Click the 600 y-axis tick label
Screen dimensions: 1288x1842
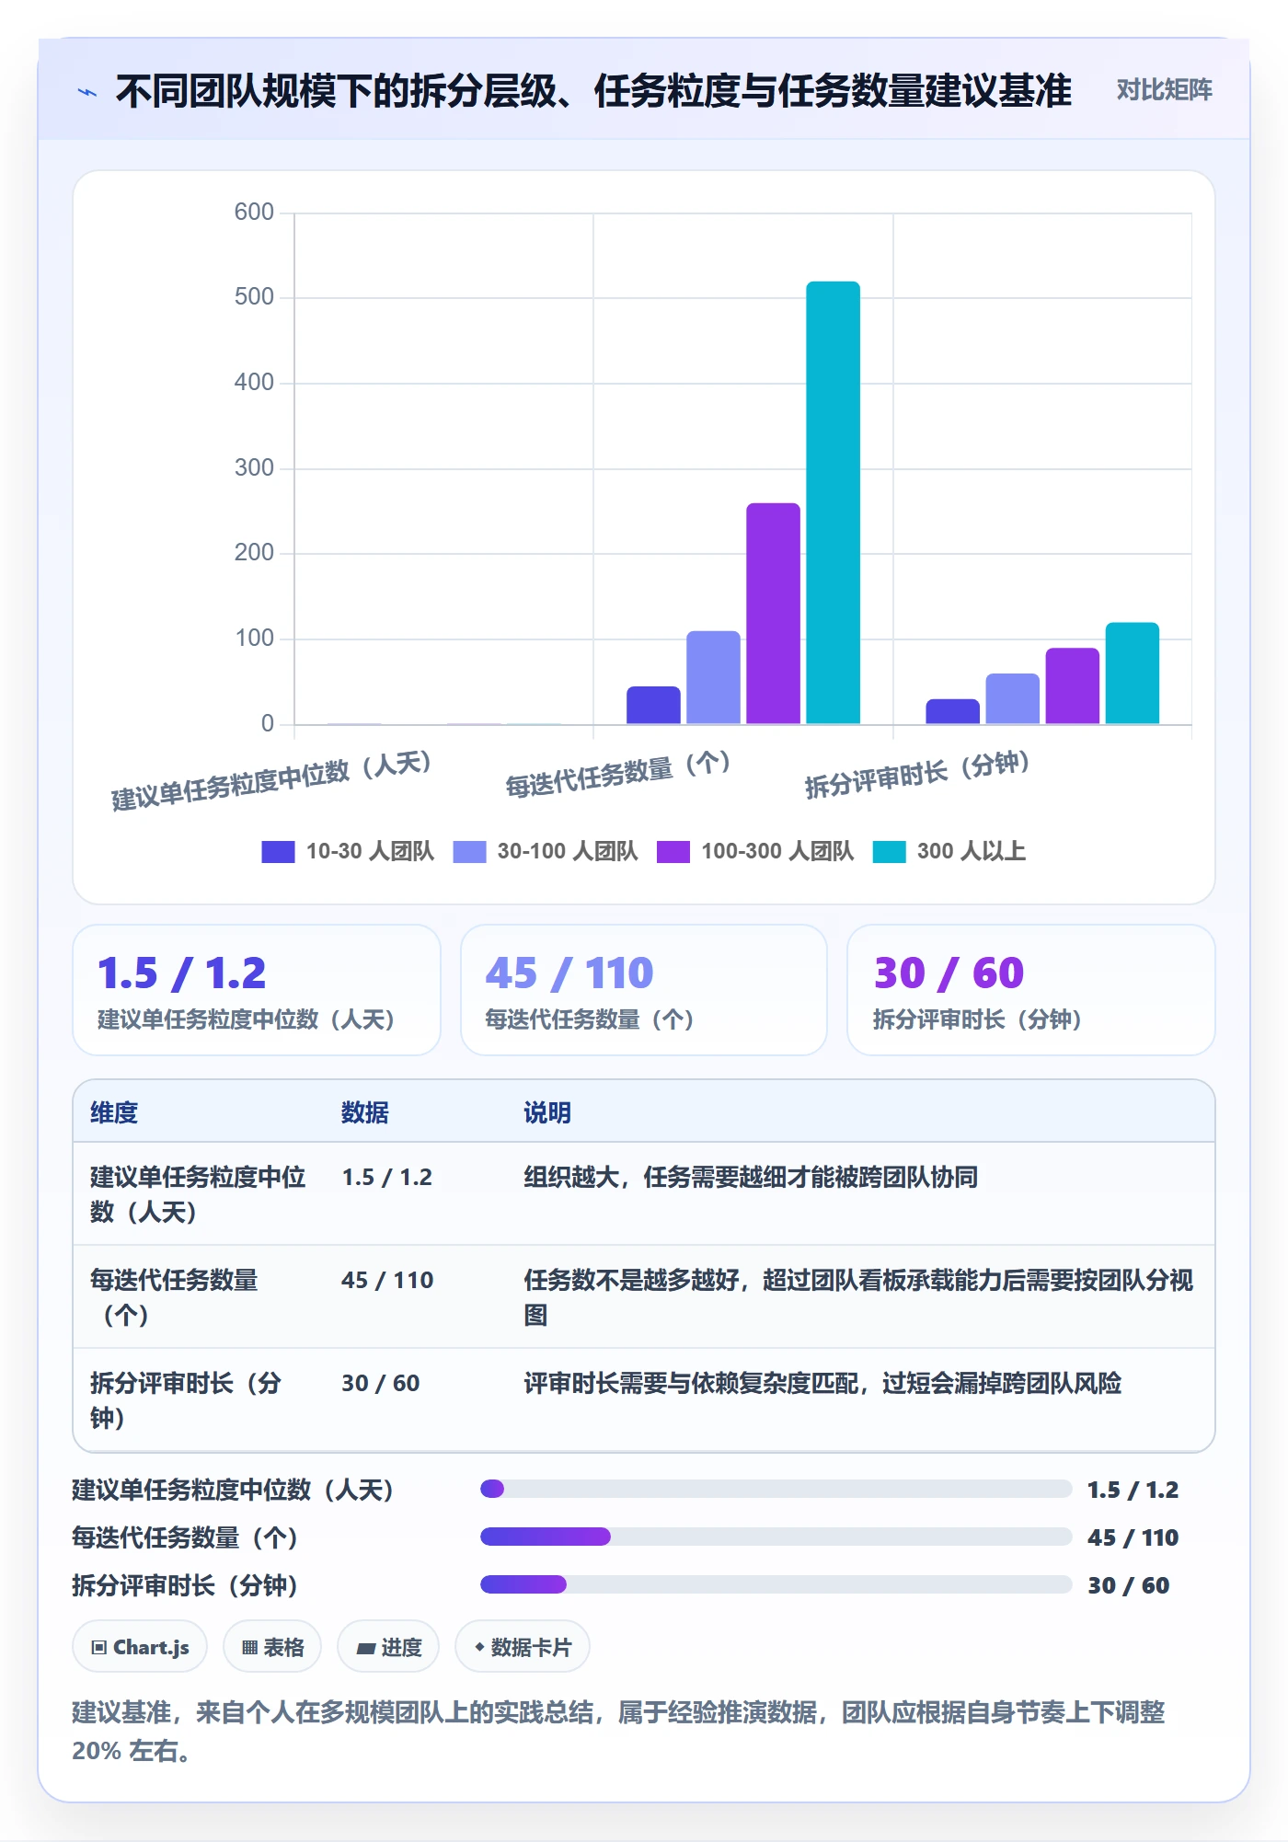pos(254,213)
